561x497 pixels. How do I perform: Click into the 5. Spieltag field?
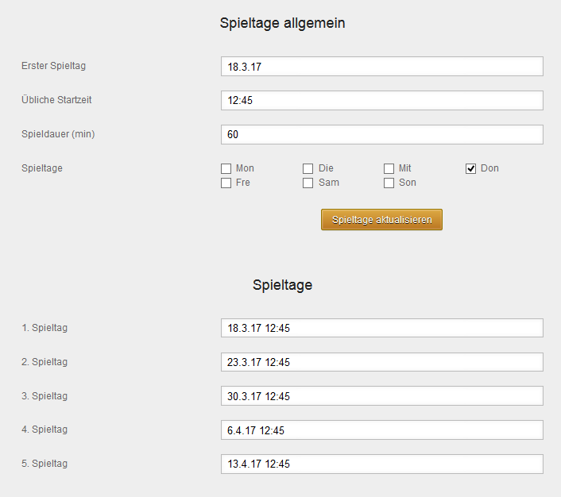381,464
